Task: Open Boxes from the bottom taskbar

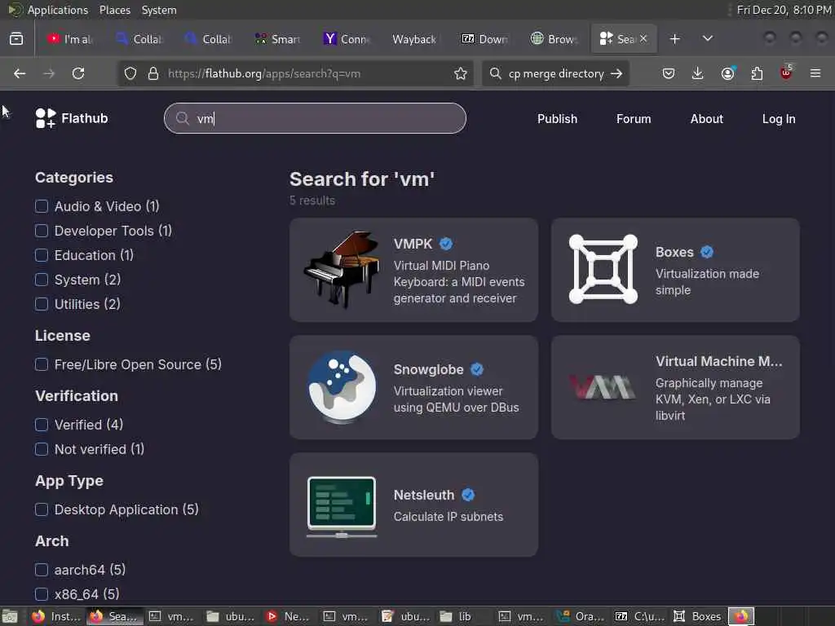Action: [x=698, y=616]
